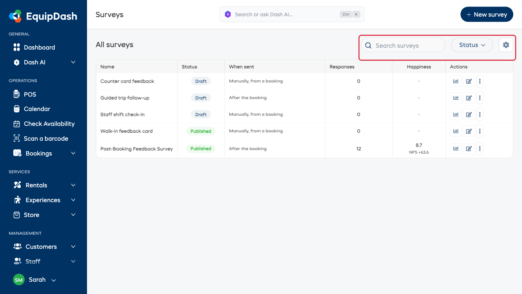View results chart for Walk-in feedback card
522x294 pixels.
coord(456,131)
